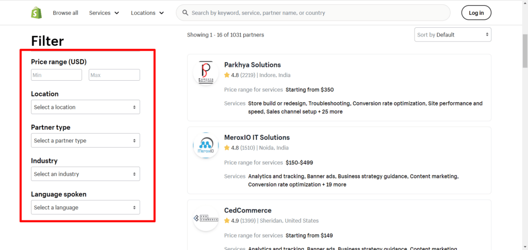Click 'Sheridan, United States' location text

tap(289, 221)
